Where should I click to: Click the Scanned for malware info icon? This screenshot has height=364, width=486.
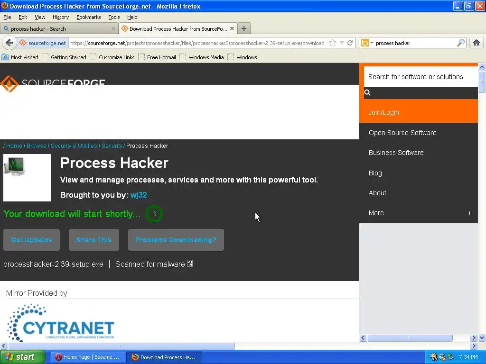tap(190, 264)
